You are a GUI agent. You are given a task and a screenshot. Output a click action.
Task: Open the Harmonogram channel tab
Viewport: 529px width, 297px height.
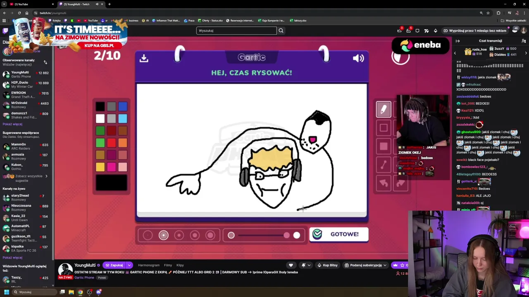[x=149, y=265]
